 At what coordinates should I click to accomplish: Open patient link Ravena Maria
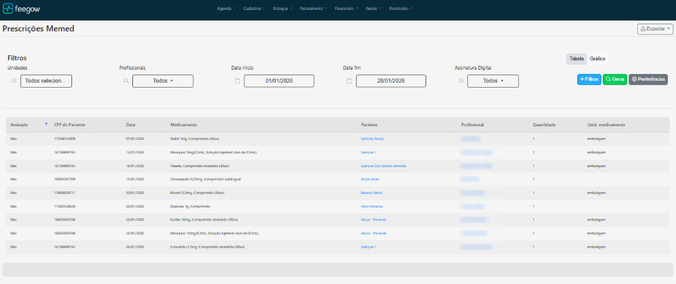[372, 193]
